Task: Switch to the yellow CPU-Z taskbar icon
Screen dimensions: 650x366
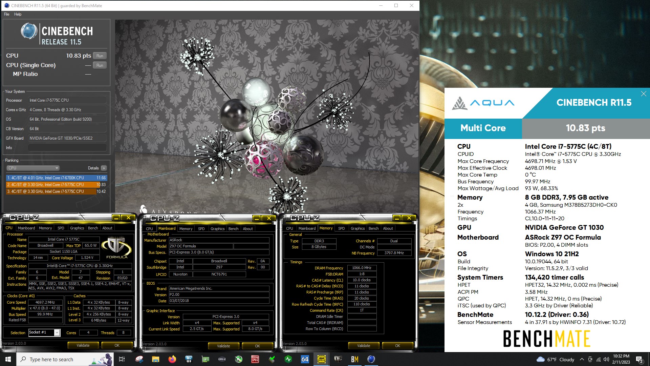Action: (322, 359)
